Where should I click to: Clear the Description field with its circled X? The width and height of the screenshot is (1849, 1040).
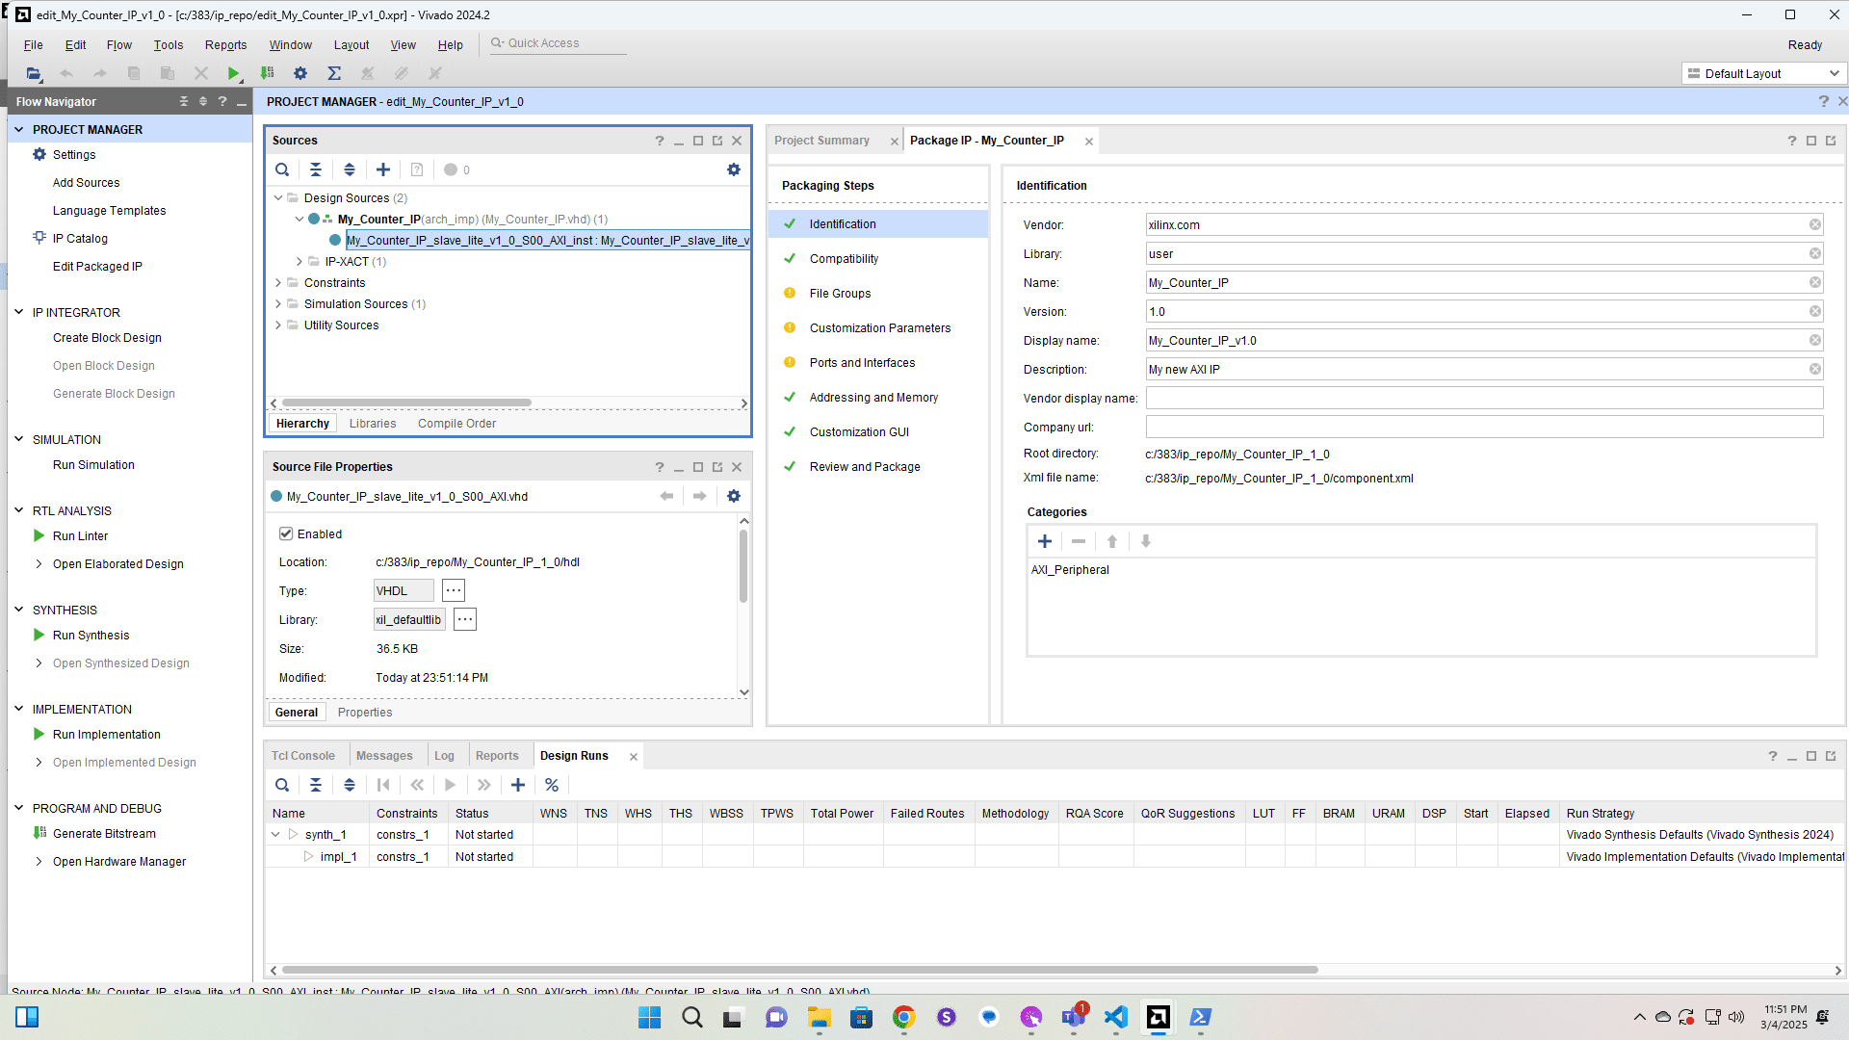1814,369
